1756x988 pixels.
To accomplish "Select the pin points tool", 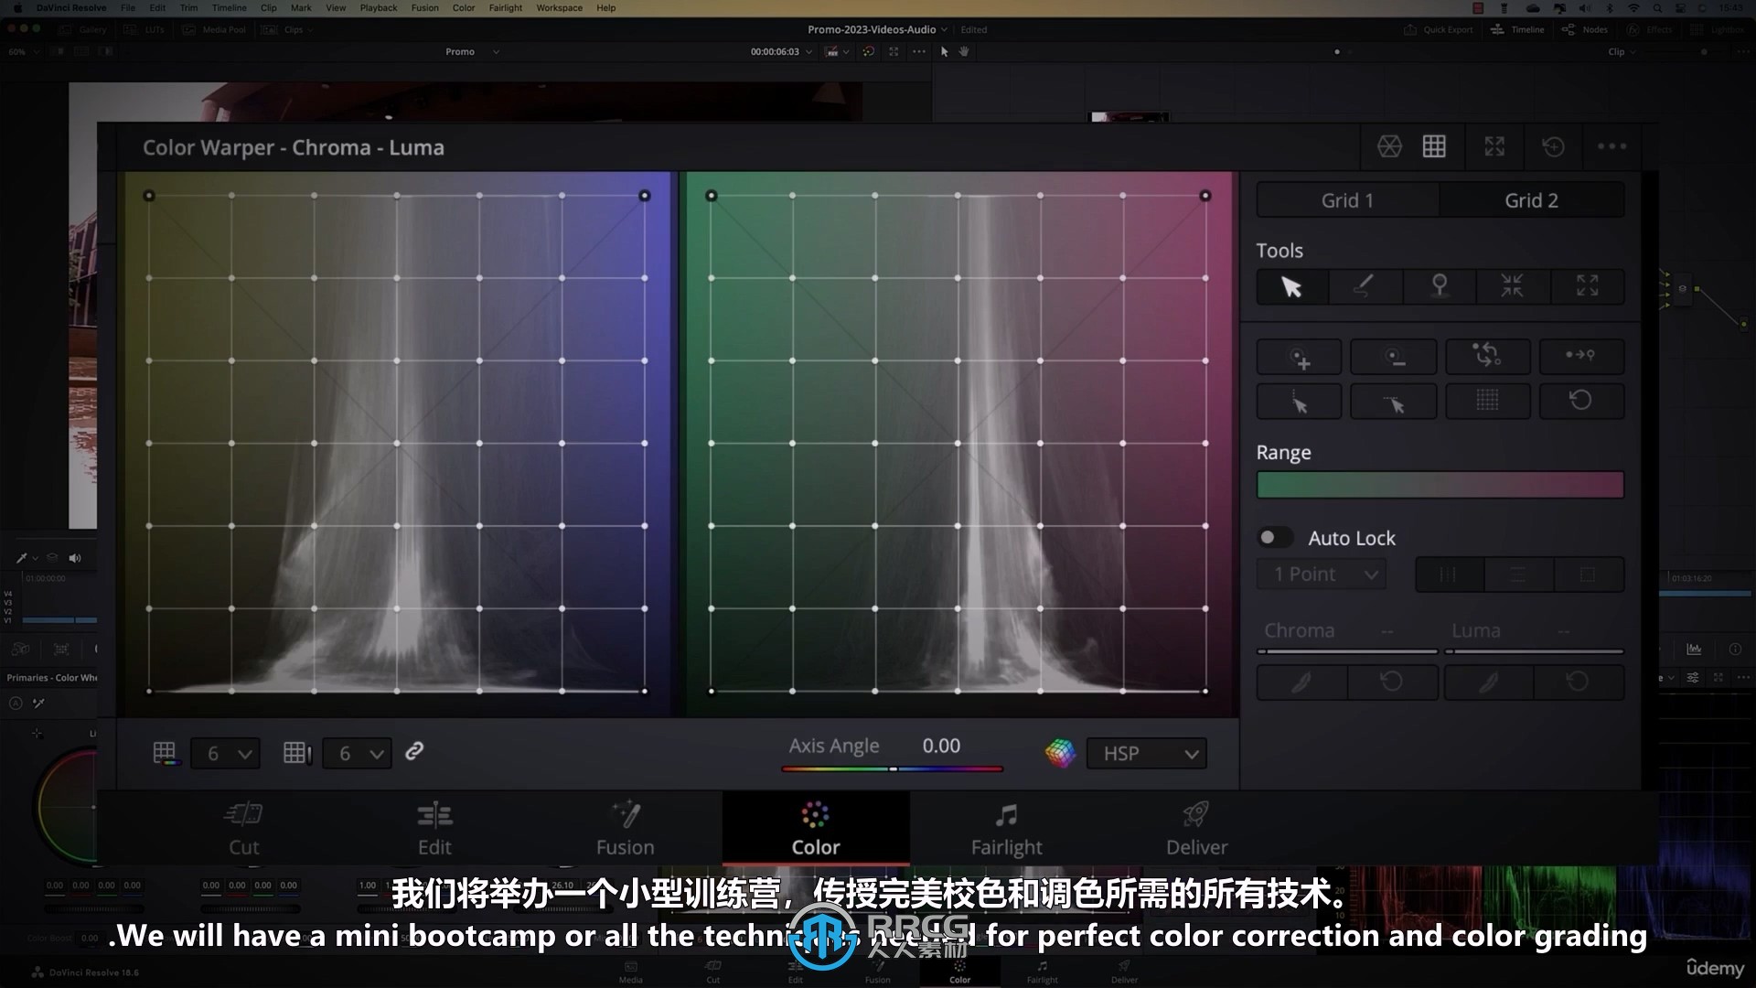I will point(1439,287).
